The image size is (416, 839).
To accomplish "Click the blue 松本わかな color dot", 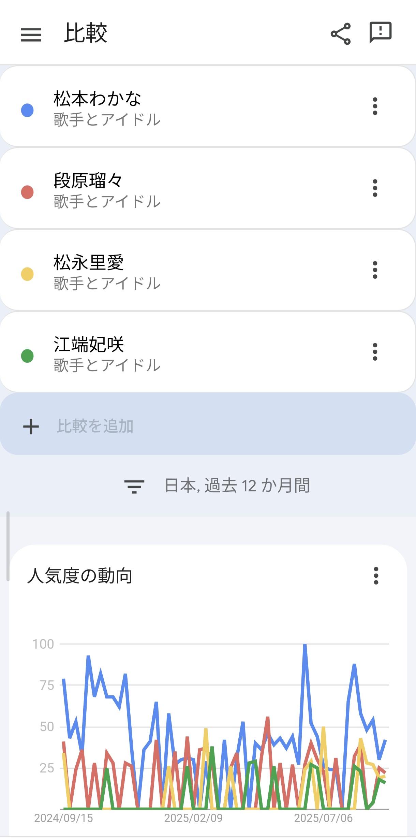I will pos(27,110).
